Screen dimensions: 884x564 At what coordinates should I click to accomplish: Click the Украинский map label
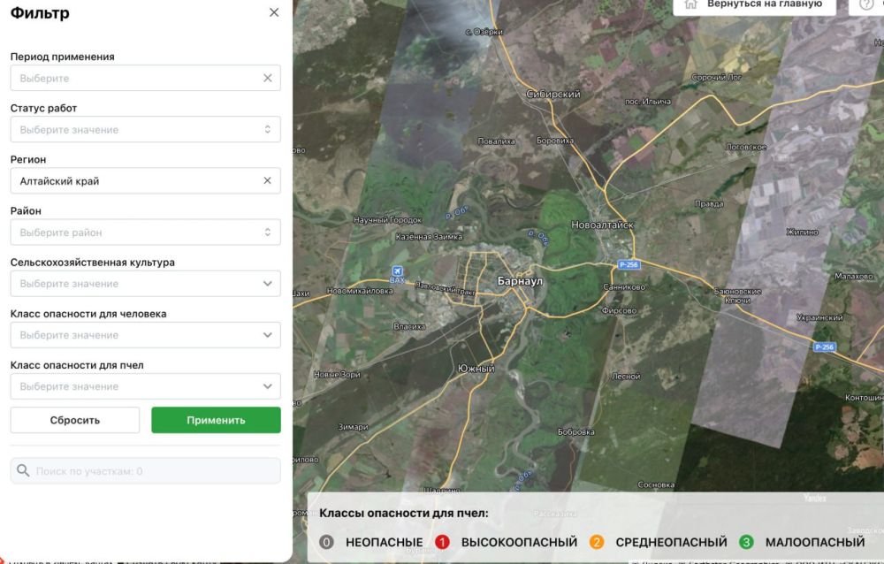pyautogui.click(x=819, y=317)
